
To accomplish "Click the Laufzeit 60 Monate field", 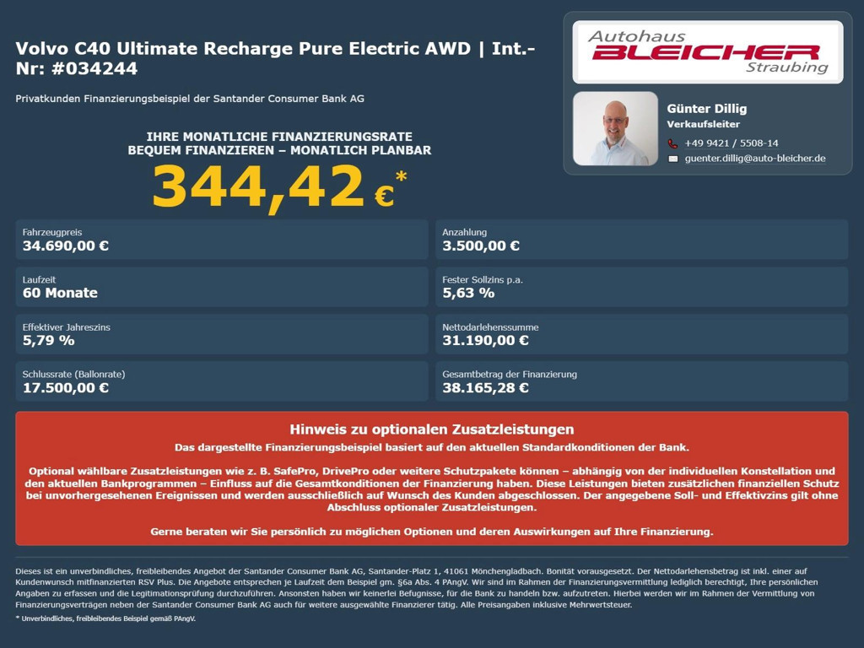I will 221,287.
